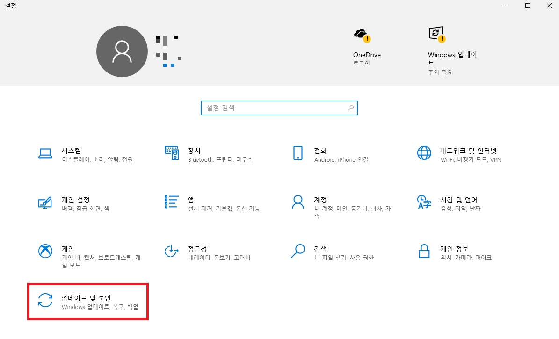
Task: Click 내 파일 찾기, 사용 권한 description
Action: [344, 257]
